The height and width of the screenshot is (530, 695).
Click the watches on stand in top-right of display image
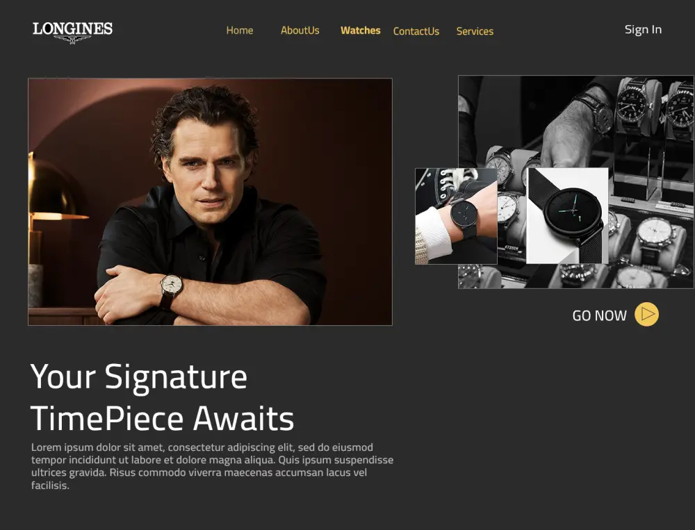[x=654, y=106]
